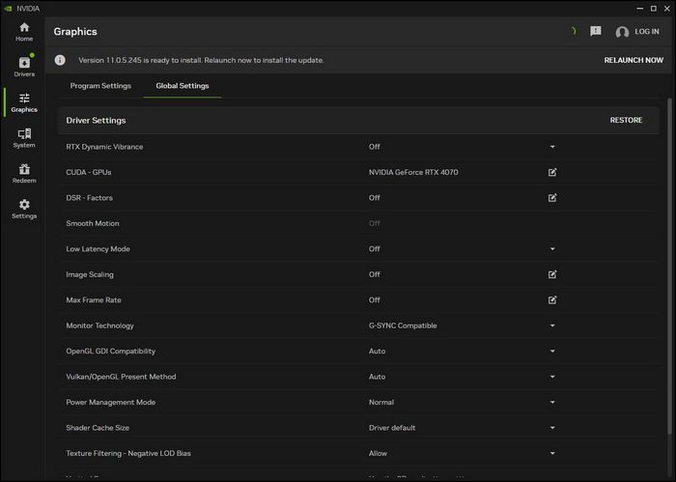Open the System section icon

click(24, 138)
